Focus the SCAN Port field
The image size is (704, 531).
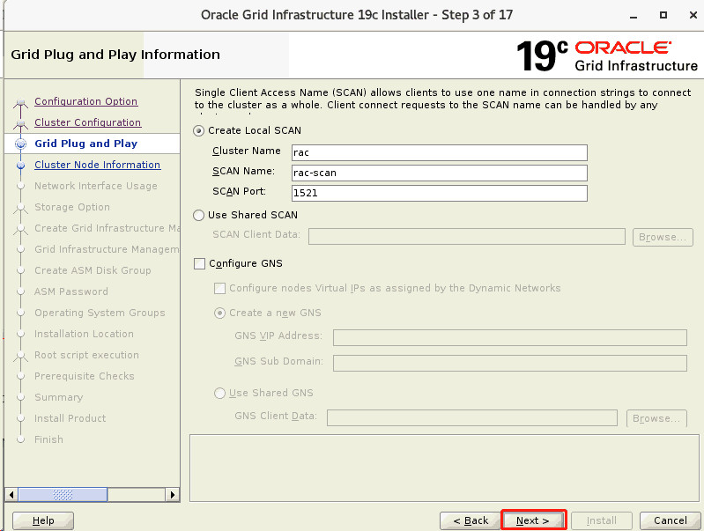point(439,193)
